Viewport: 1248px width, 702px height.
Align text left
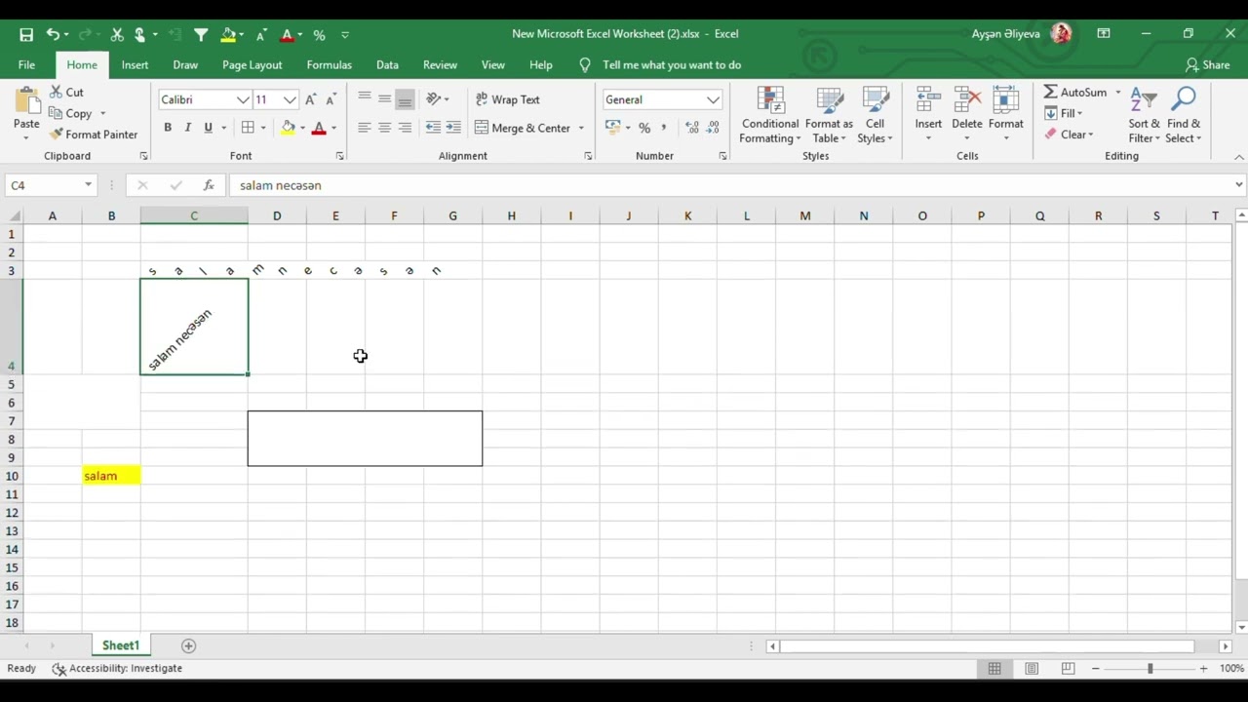click(364, 128)
